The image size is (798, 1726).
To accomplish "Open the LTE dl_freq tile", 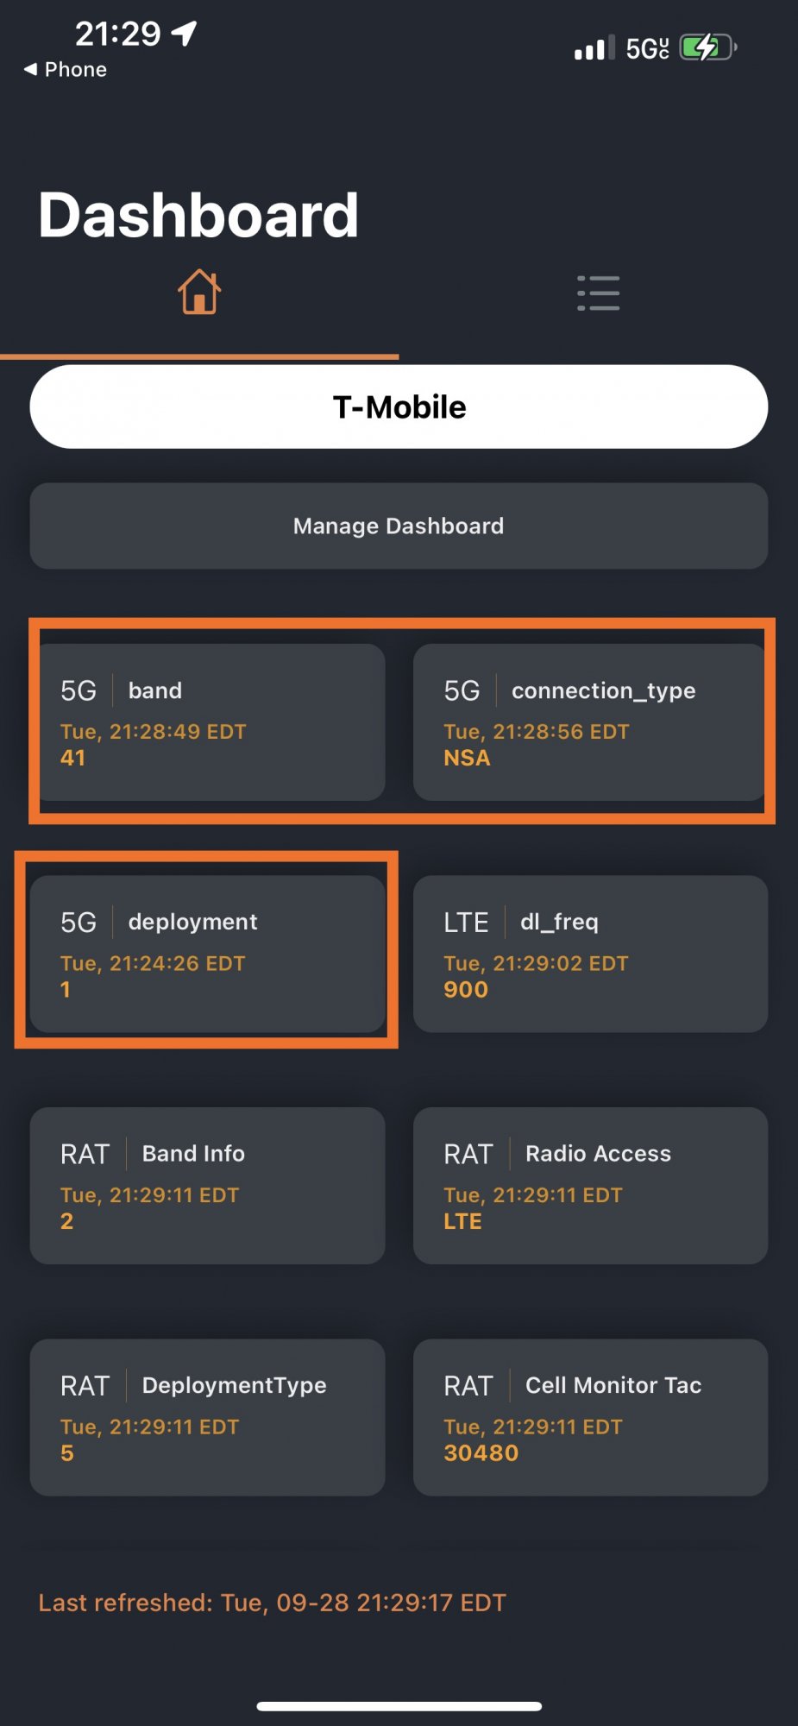I will click(x=590, y=954).
